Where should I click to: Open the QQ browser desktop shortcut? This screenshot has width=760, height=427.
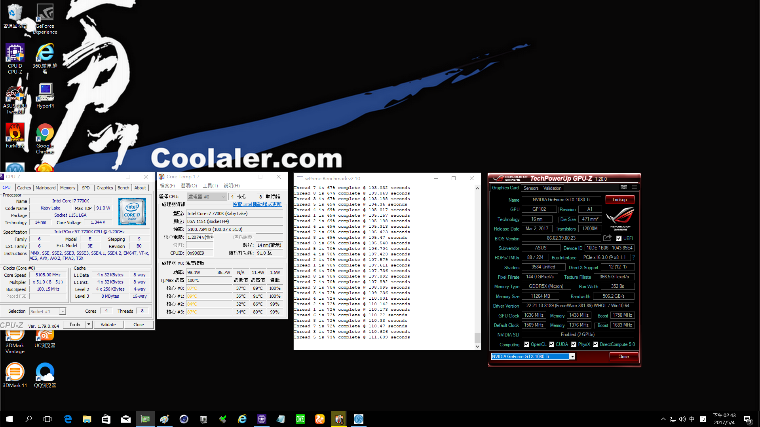45,375
